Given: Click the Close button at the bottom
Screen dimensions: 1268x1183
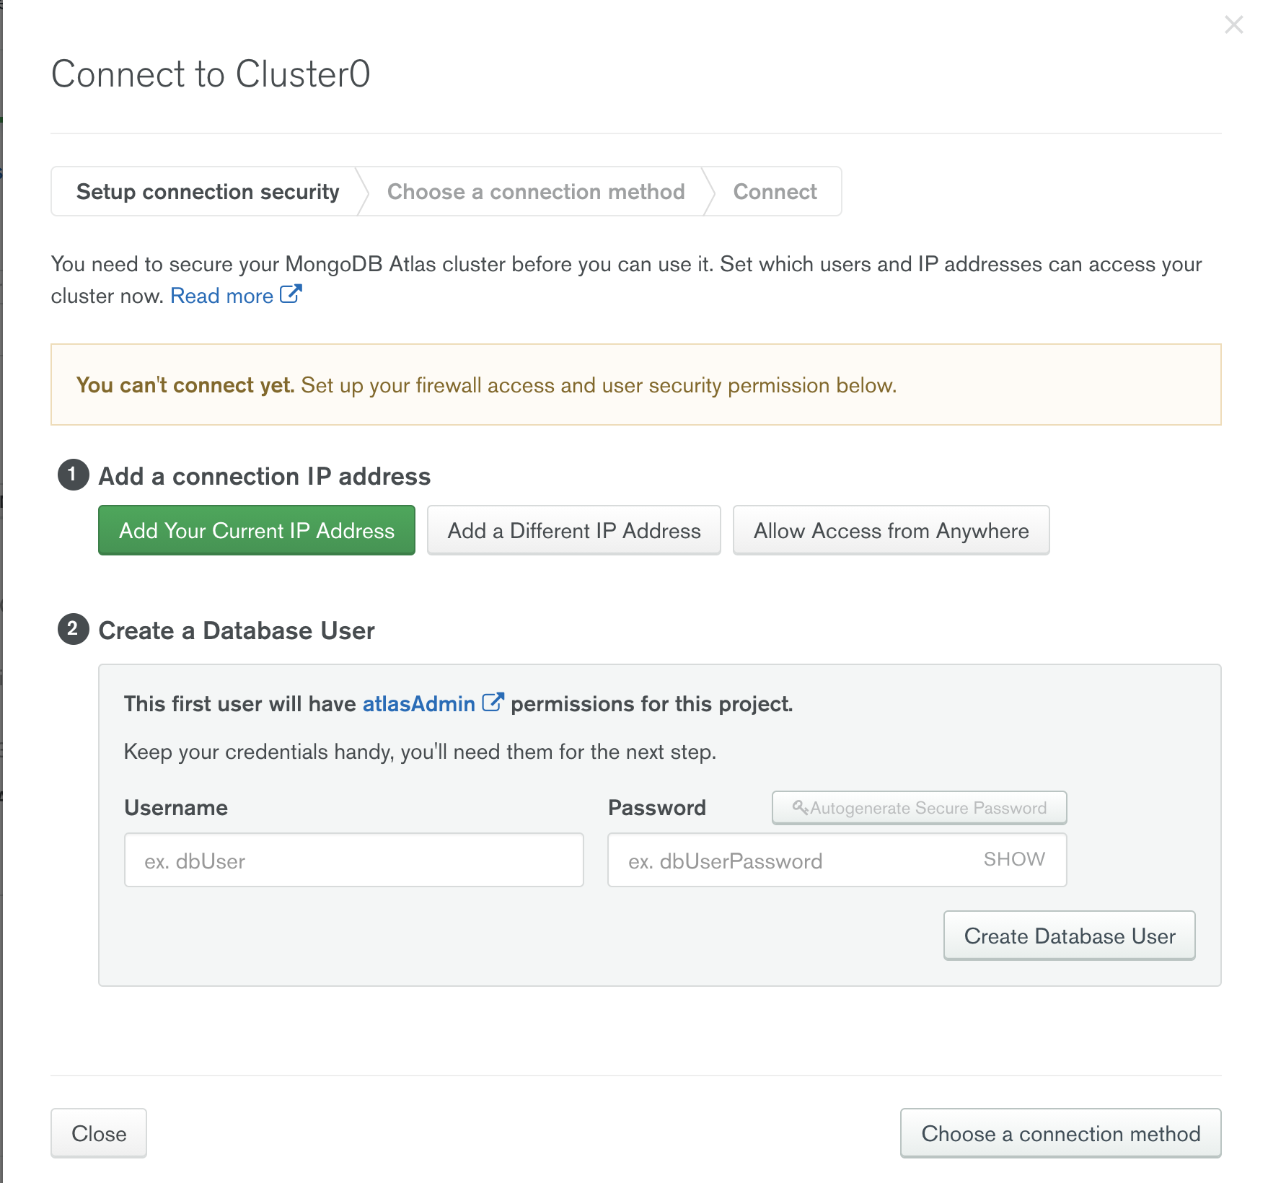Looking at the screenshot, I should (x=99, y=1134).
